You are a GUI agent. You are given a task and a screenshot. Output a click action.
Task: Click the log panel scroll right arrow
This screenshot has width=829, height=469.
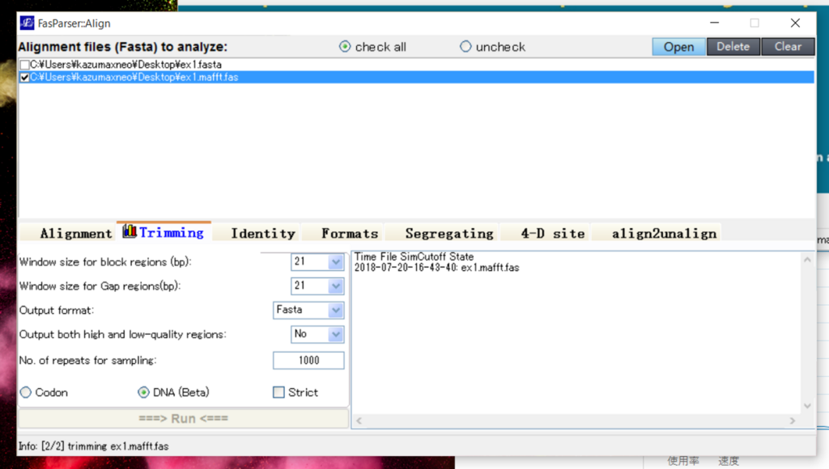(x=793, y=421)
